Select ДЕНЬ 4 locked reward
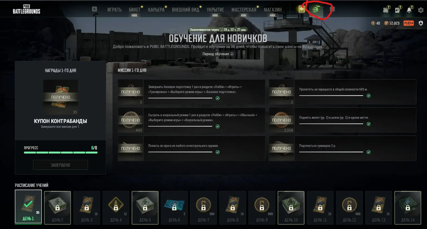Screen dimensions: 427x229 116,208
